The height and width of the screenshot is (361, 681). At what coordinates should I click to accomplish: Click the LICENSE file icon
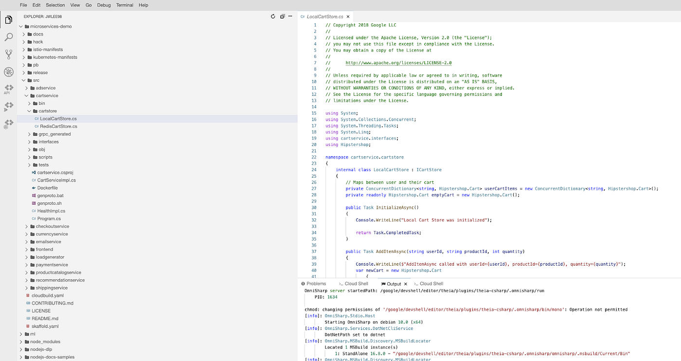28,311
